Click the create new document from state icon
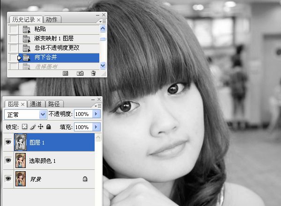This screenshot has width=281, height=206. click(66, 73)
